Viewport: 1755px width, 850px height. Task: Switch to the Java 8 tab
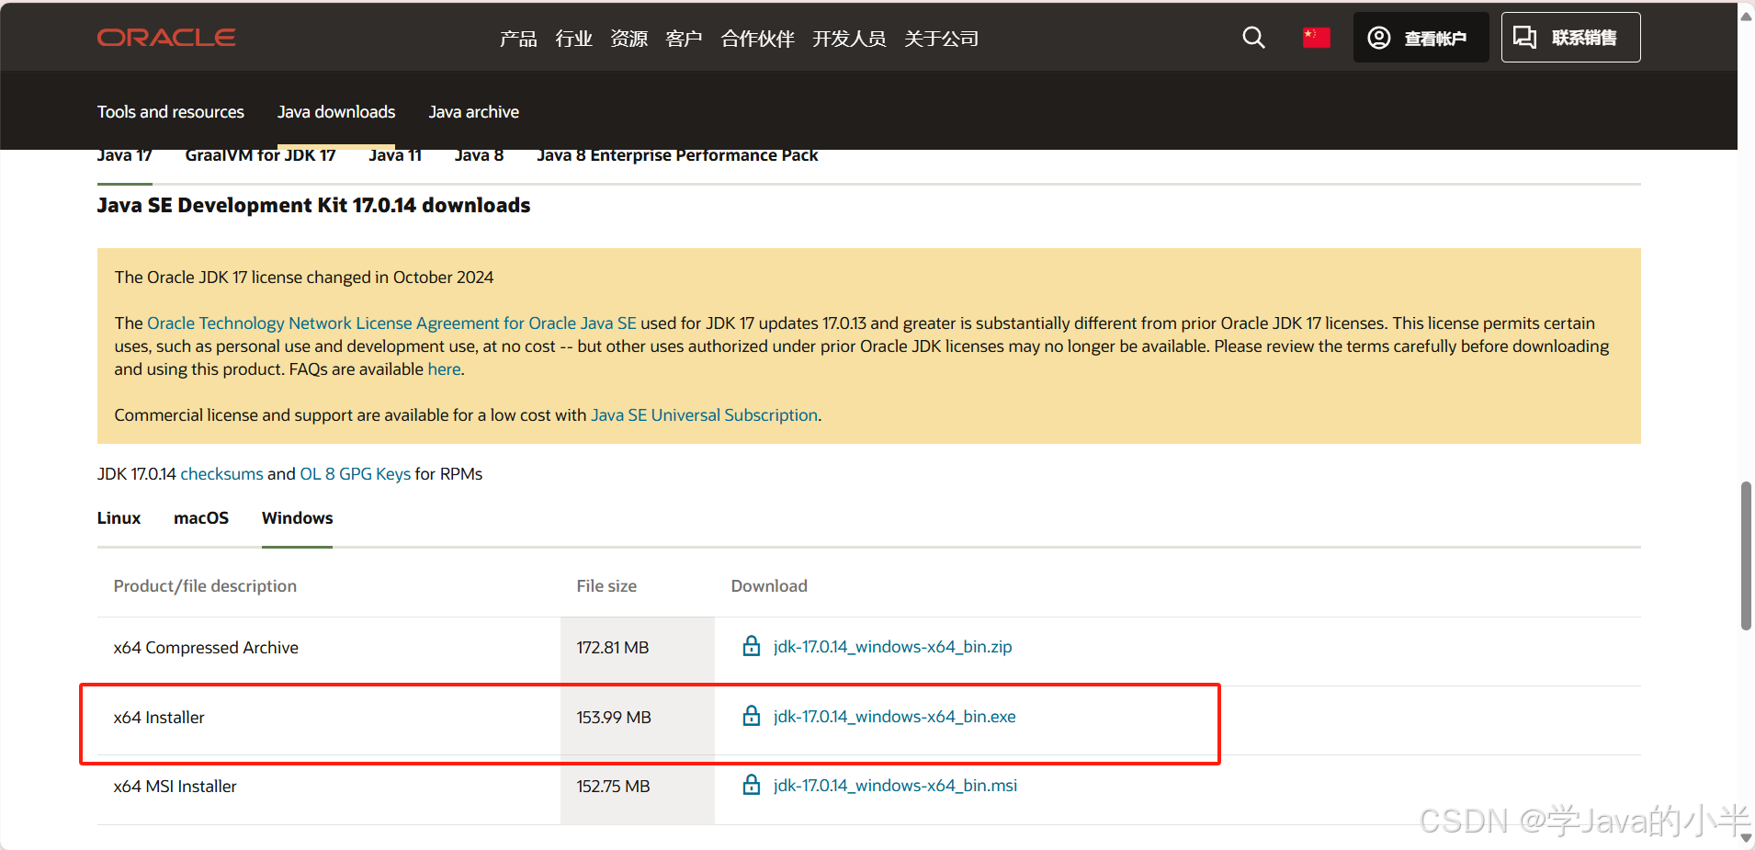479,156
